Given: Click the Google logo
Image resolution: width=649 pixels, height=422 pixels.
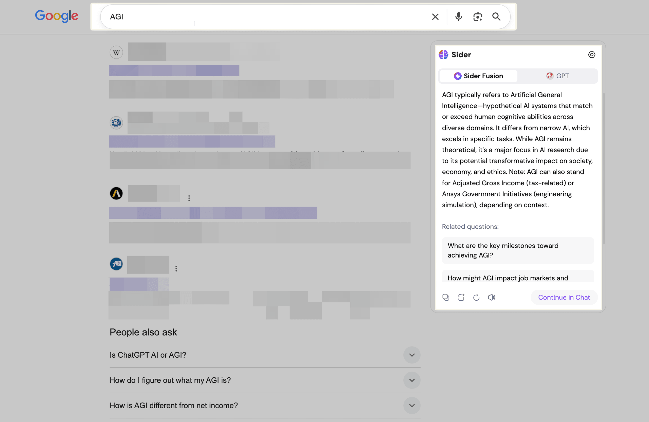Looking at the screenshot, I should 57,16.
